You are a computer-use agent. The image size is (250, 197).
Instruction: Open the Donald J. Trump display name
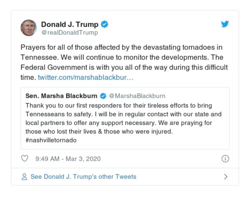70,24
